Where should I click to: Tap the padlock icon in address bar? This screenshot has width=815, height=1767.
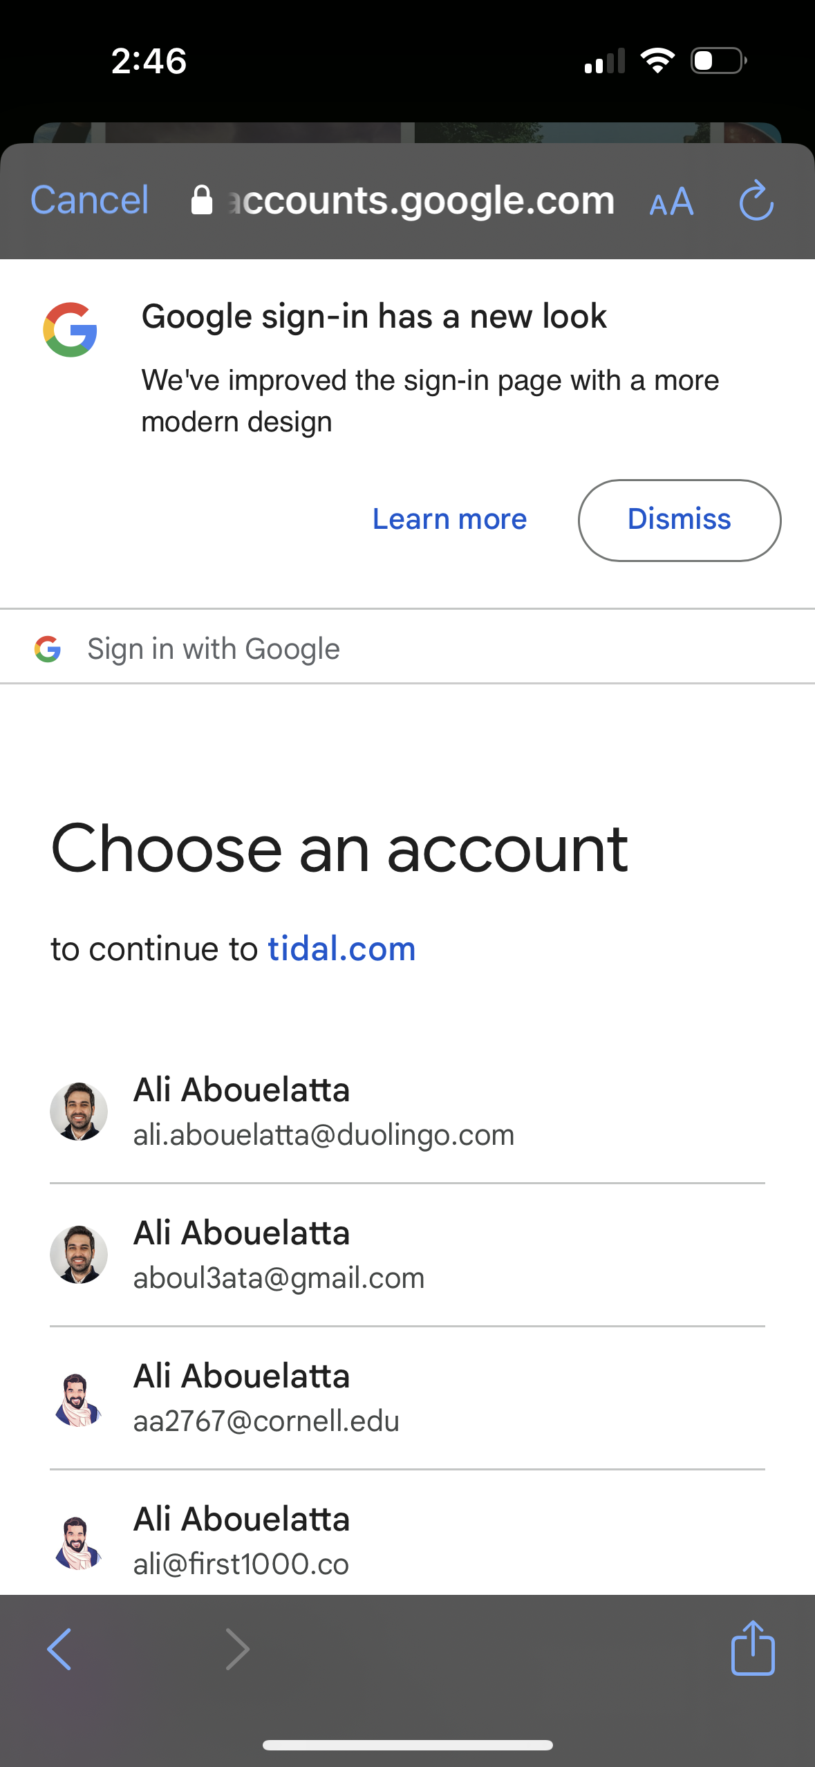coord(201,201)
